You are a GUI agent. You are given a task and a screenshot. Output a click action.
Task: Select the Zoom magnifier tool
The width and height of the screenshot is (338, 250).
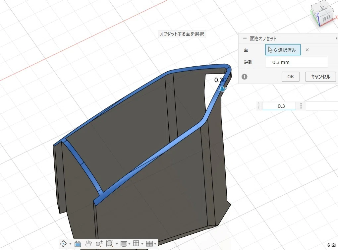99,244
